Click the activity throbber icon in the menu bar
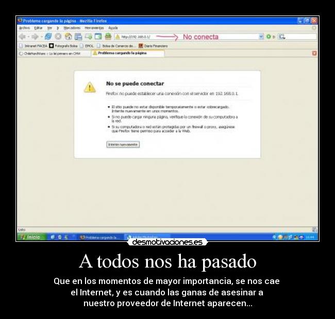 [x=314, y=28]
